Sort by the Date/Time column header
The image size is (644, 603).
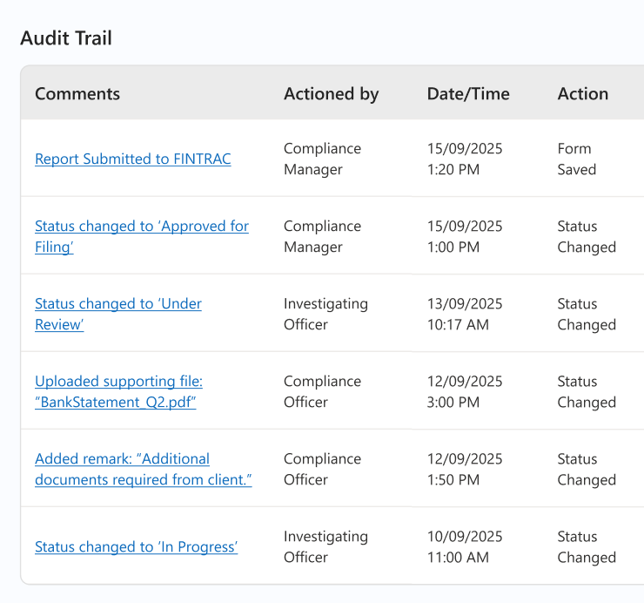(468, 94)
